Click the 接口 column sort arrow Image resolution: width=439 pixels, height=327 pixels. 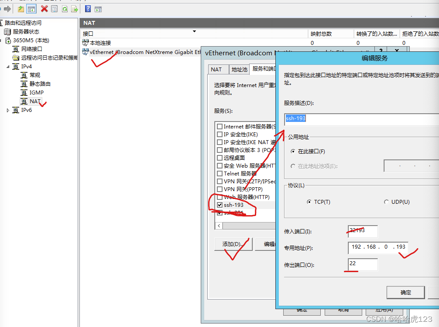click(x=194, y=31)
